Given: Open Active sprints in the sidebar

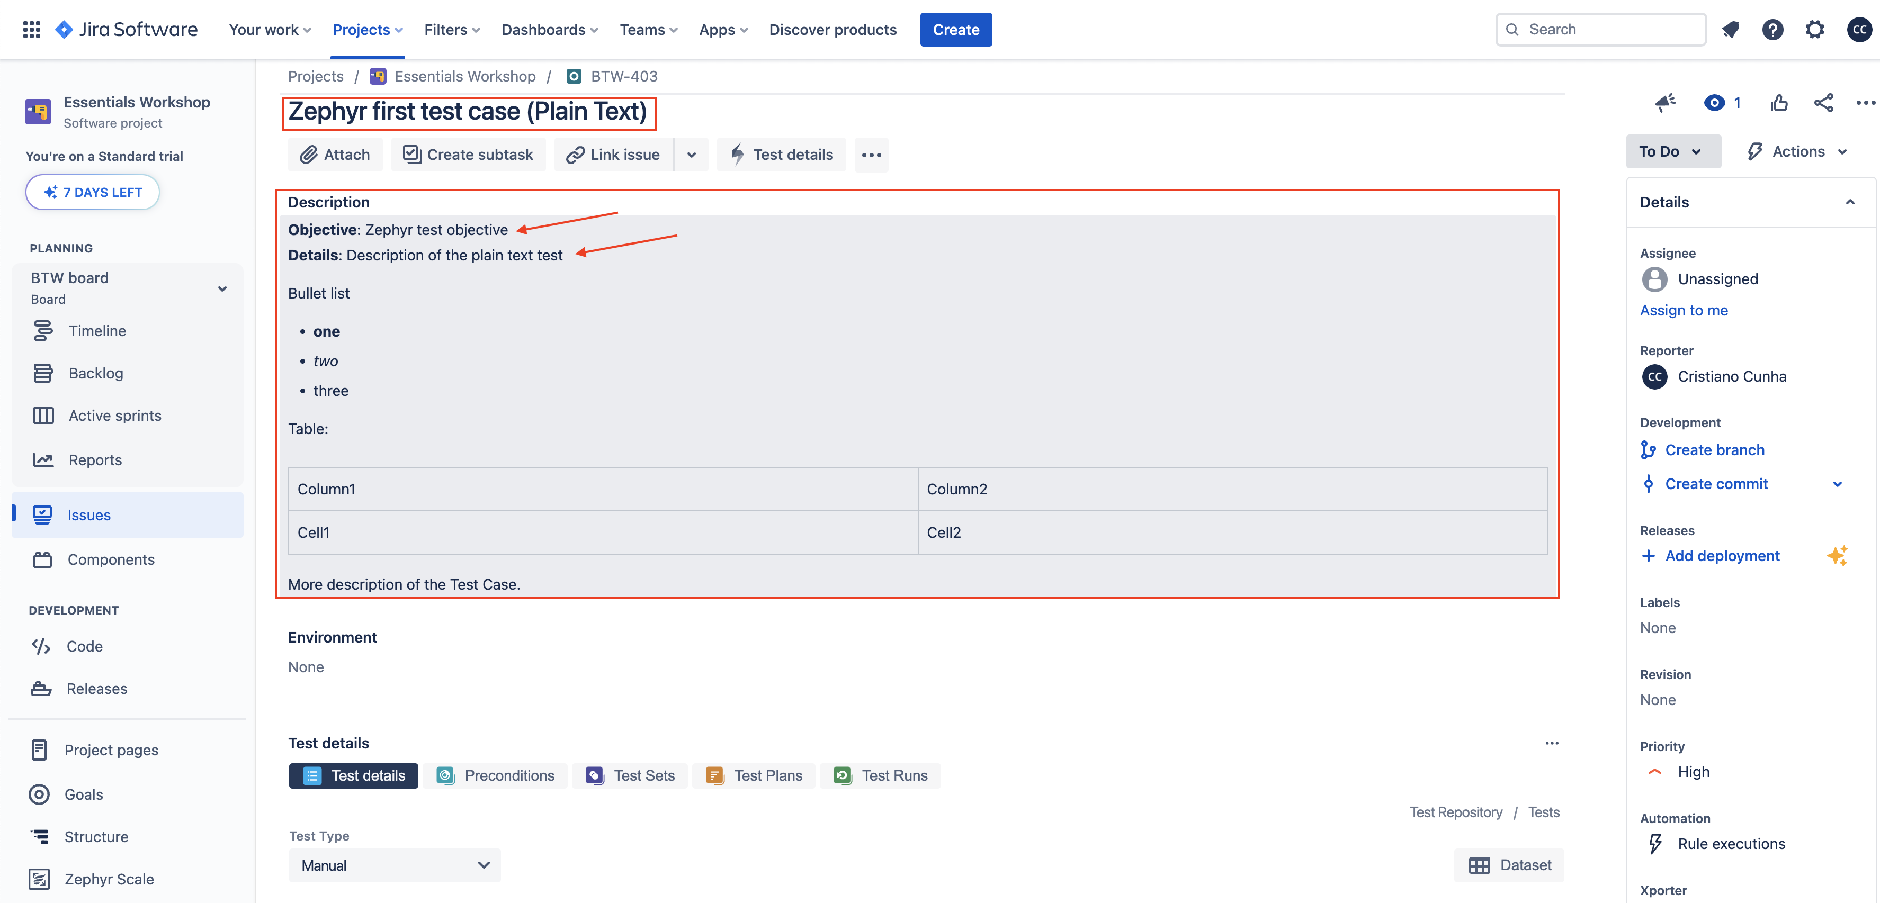Looking at the screenshot, I should pos(114,415).
